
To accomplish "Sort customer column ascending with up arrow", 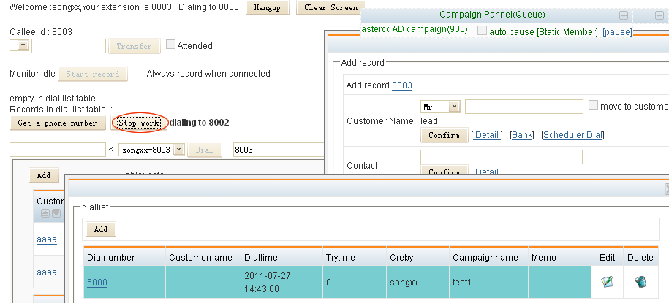I will pyautogui.click(x=45, y=213).
